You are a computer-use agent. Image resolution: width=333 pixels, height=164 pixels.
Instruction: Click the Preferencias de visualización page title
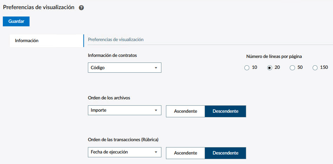point(39,7)
